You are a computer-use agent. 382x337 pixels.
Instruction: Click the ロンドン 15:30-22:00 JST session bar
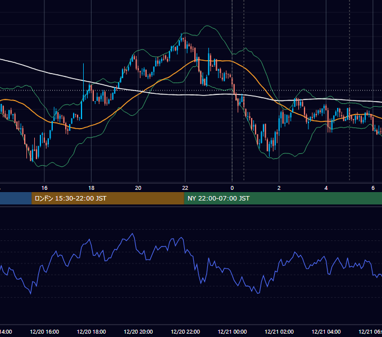(108, 198)
